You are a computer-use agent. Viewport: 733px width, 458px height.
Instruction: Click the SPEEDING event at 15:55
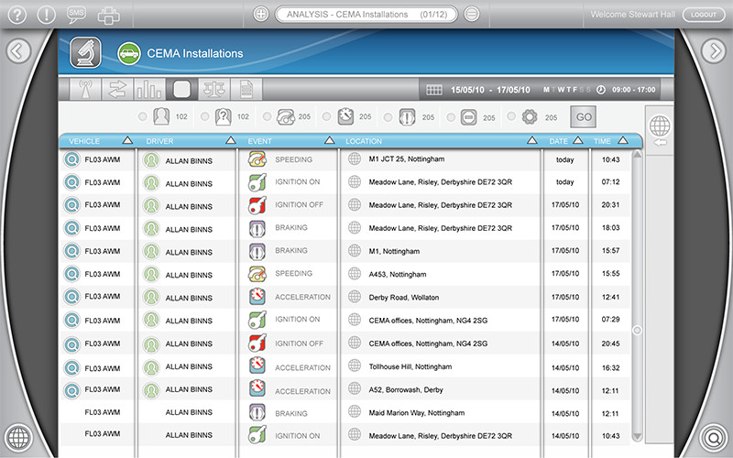point(293,273)
